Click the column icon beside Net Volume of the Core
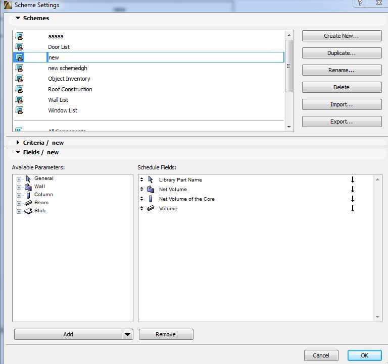388x364 pixels. (x=151, y=199)
